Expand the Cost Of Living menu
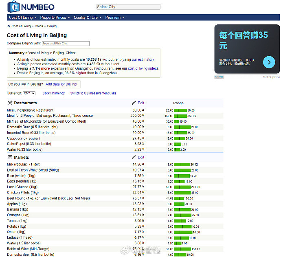 [x=23, y=18]
